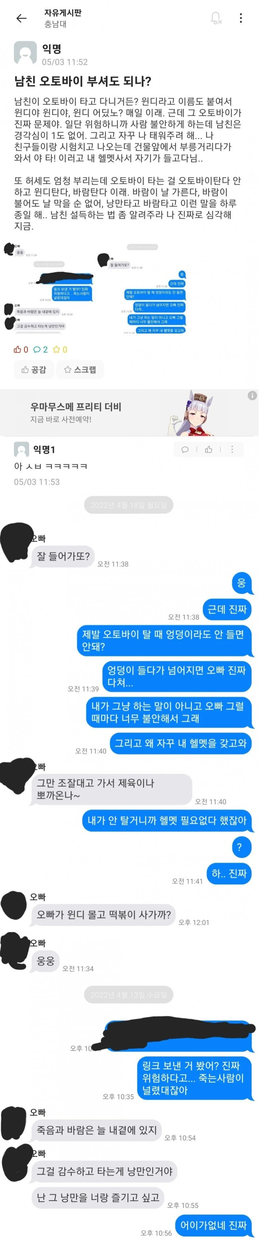Click the comment count bubble icon

tap(37, 350)
